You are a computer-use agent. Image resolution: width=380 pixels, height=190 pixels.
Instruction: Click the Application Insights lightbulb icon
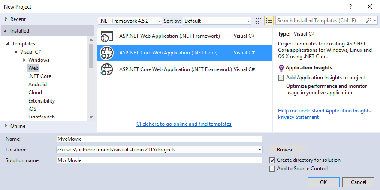(x=281, y=68)
